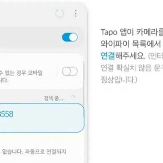Tap the 수 없는 경우 모바일 description text
Image resolution: width=163 pixels, height=163 pixels.
coord(21,73)
